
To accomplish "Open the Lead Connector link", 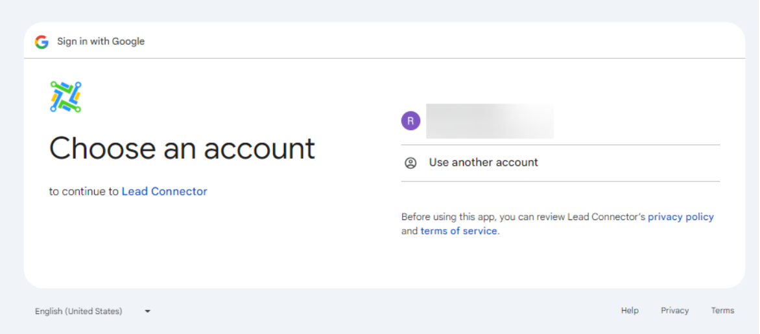I will point(164,192).
